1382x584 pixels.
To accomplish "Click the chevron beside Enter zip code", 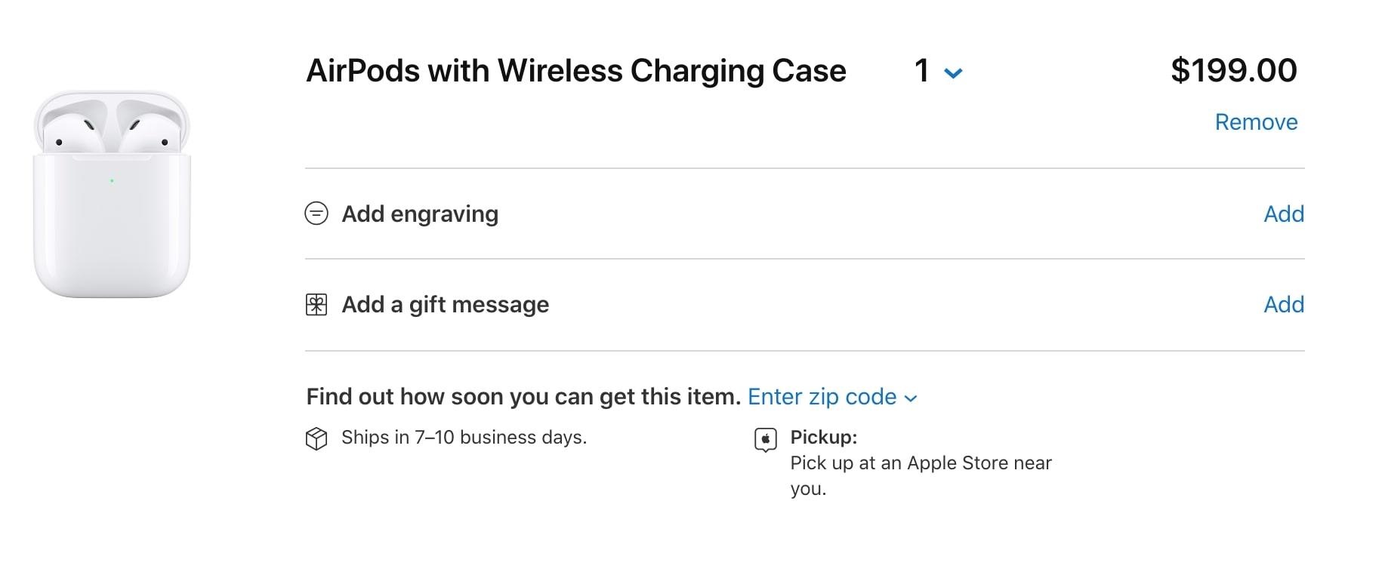I will pos(910,398).
